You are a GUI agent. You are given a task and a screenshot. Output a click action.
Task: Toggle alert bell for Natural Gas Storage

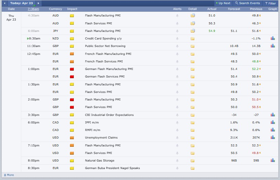pos(177,160)
